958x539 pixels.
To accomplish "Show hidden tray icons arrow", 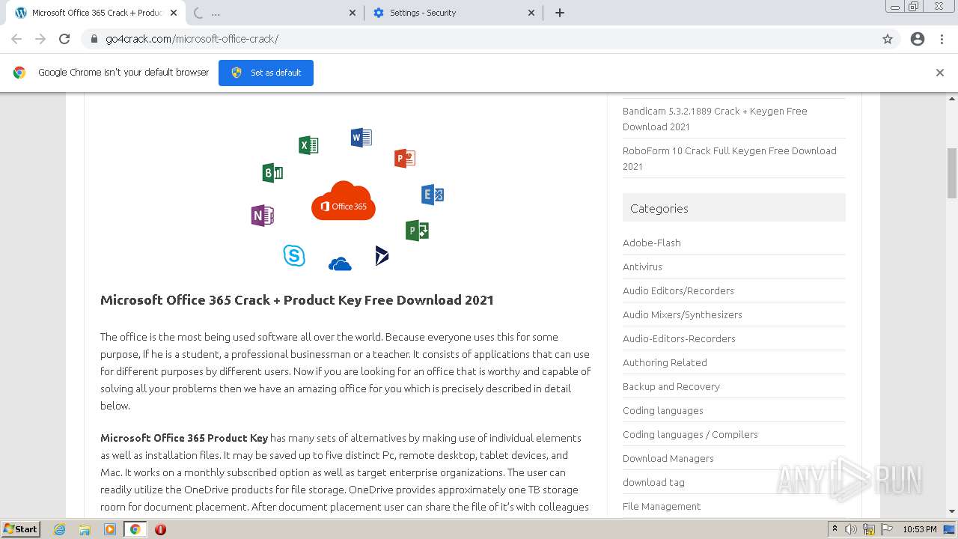I will [835, 529].
